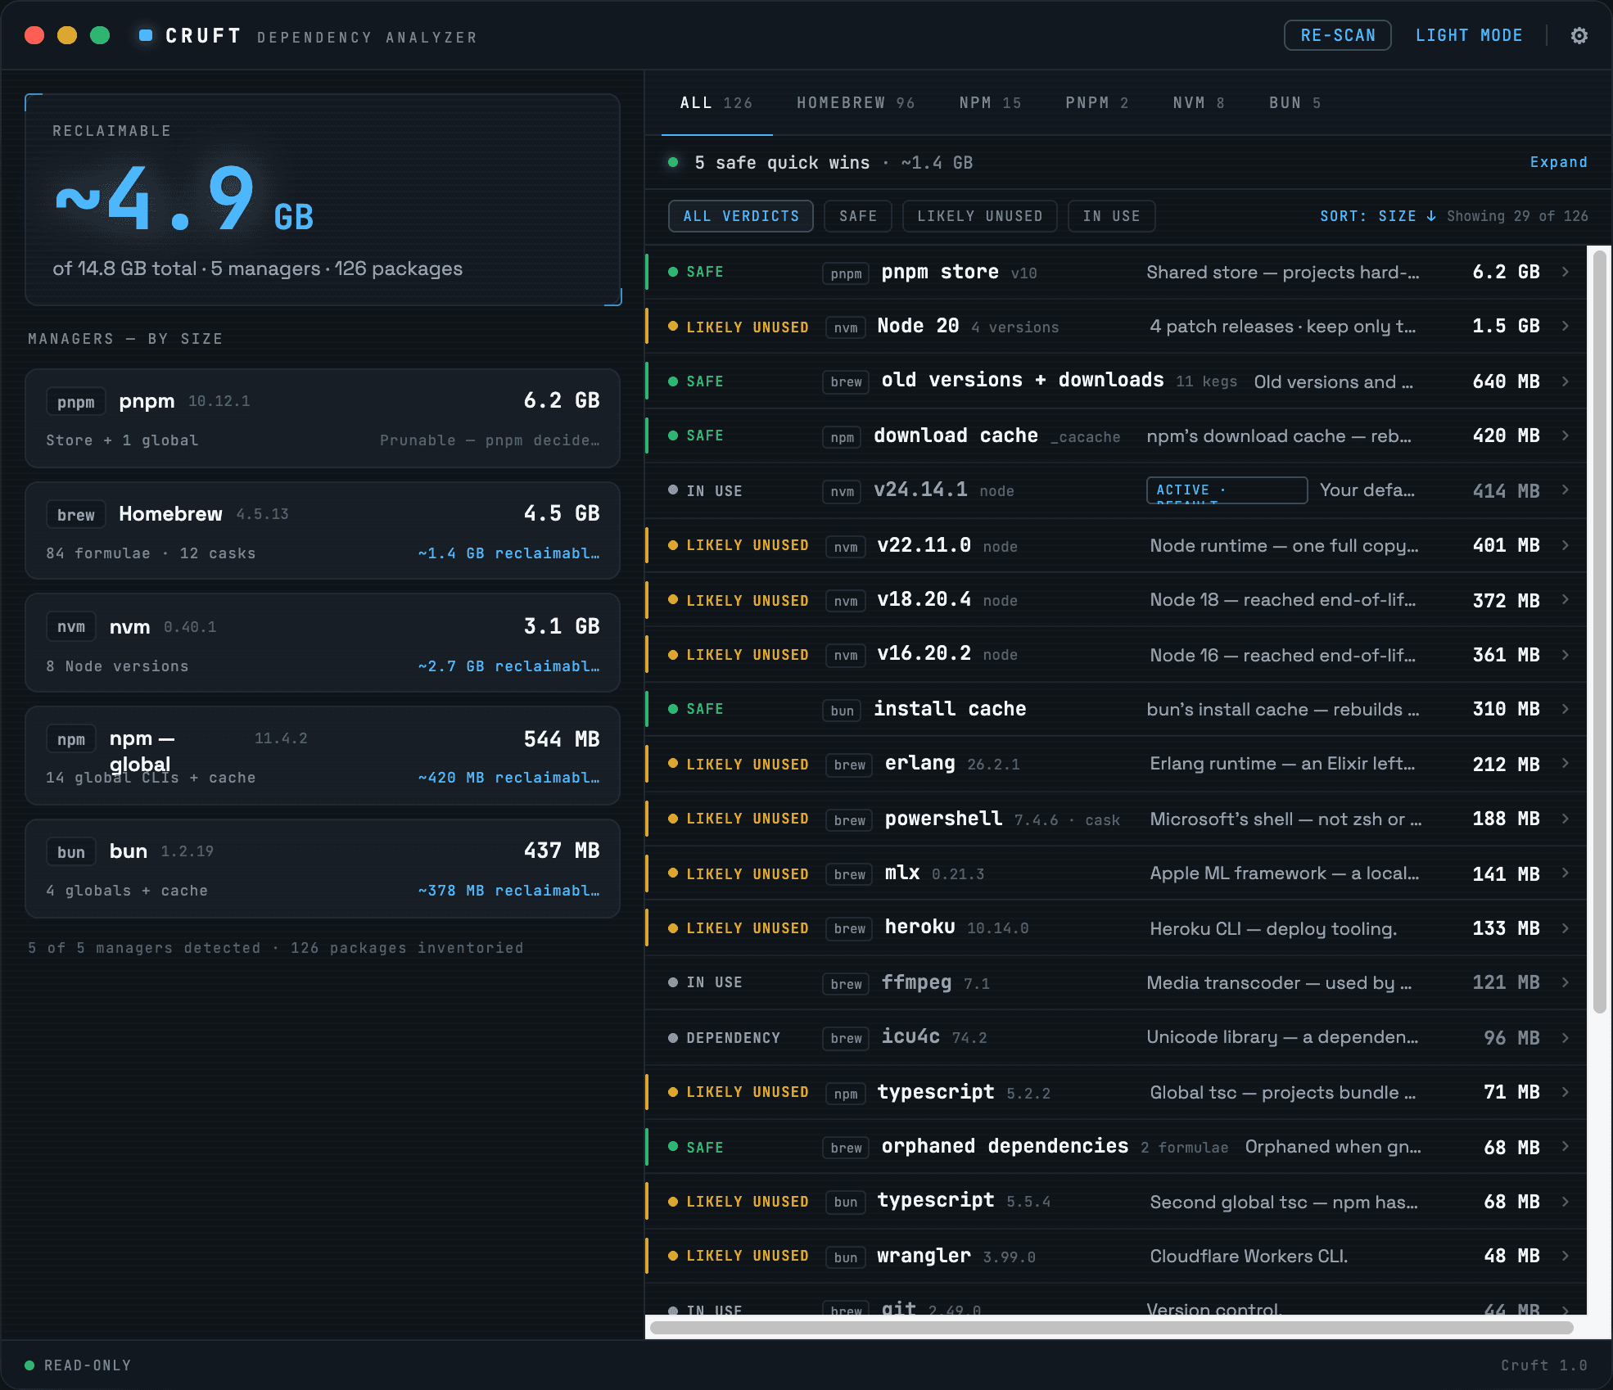Switch to the PNPM 2 tab
The image size is (1613, 1390).
1097,103
